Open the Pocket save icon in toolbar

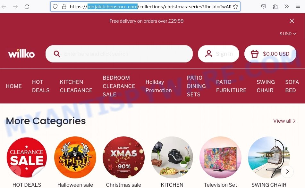[x=264, y=7]
